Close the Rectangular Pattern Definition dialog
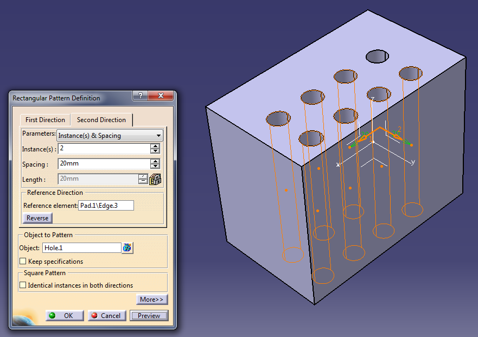 click(x=161, y=96)
